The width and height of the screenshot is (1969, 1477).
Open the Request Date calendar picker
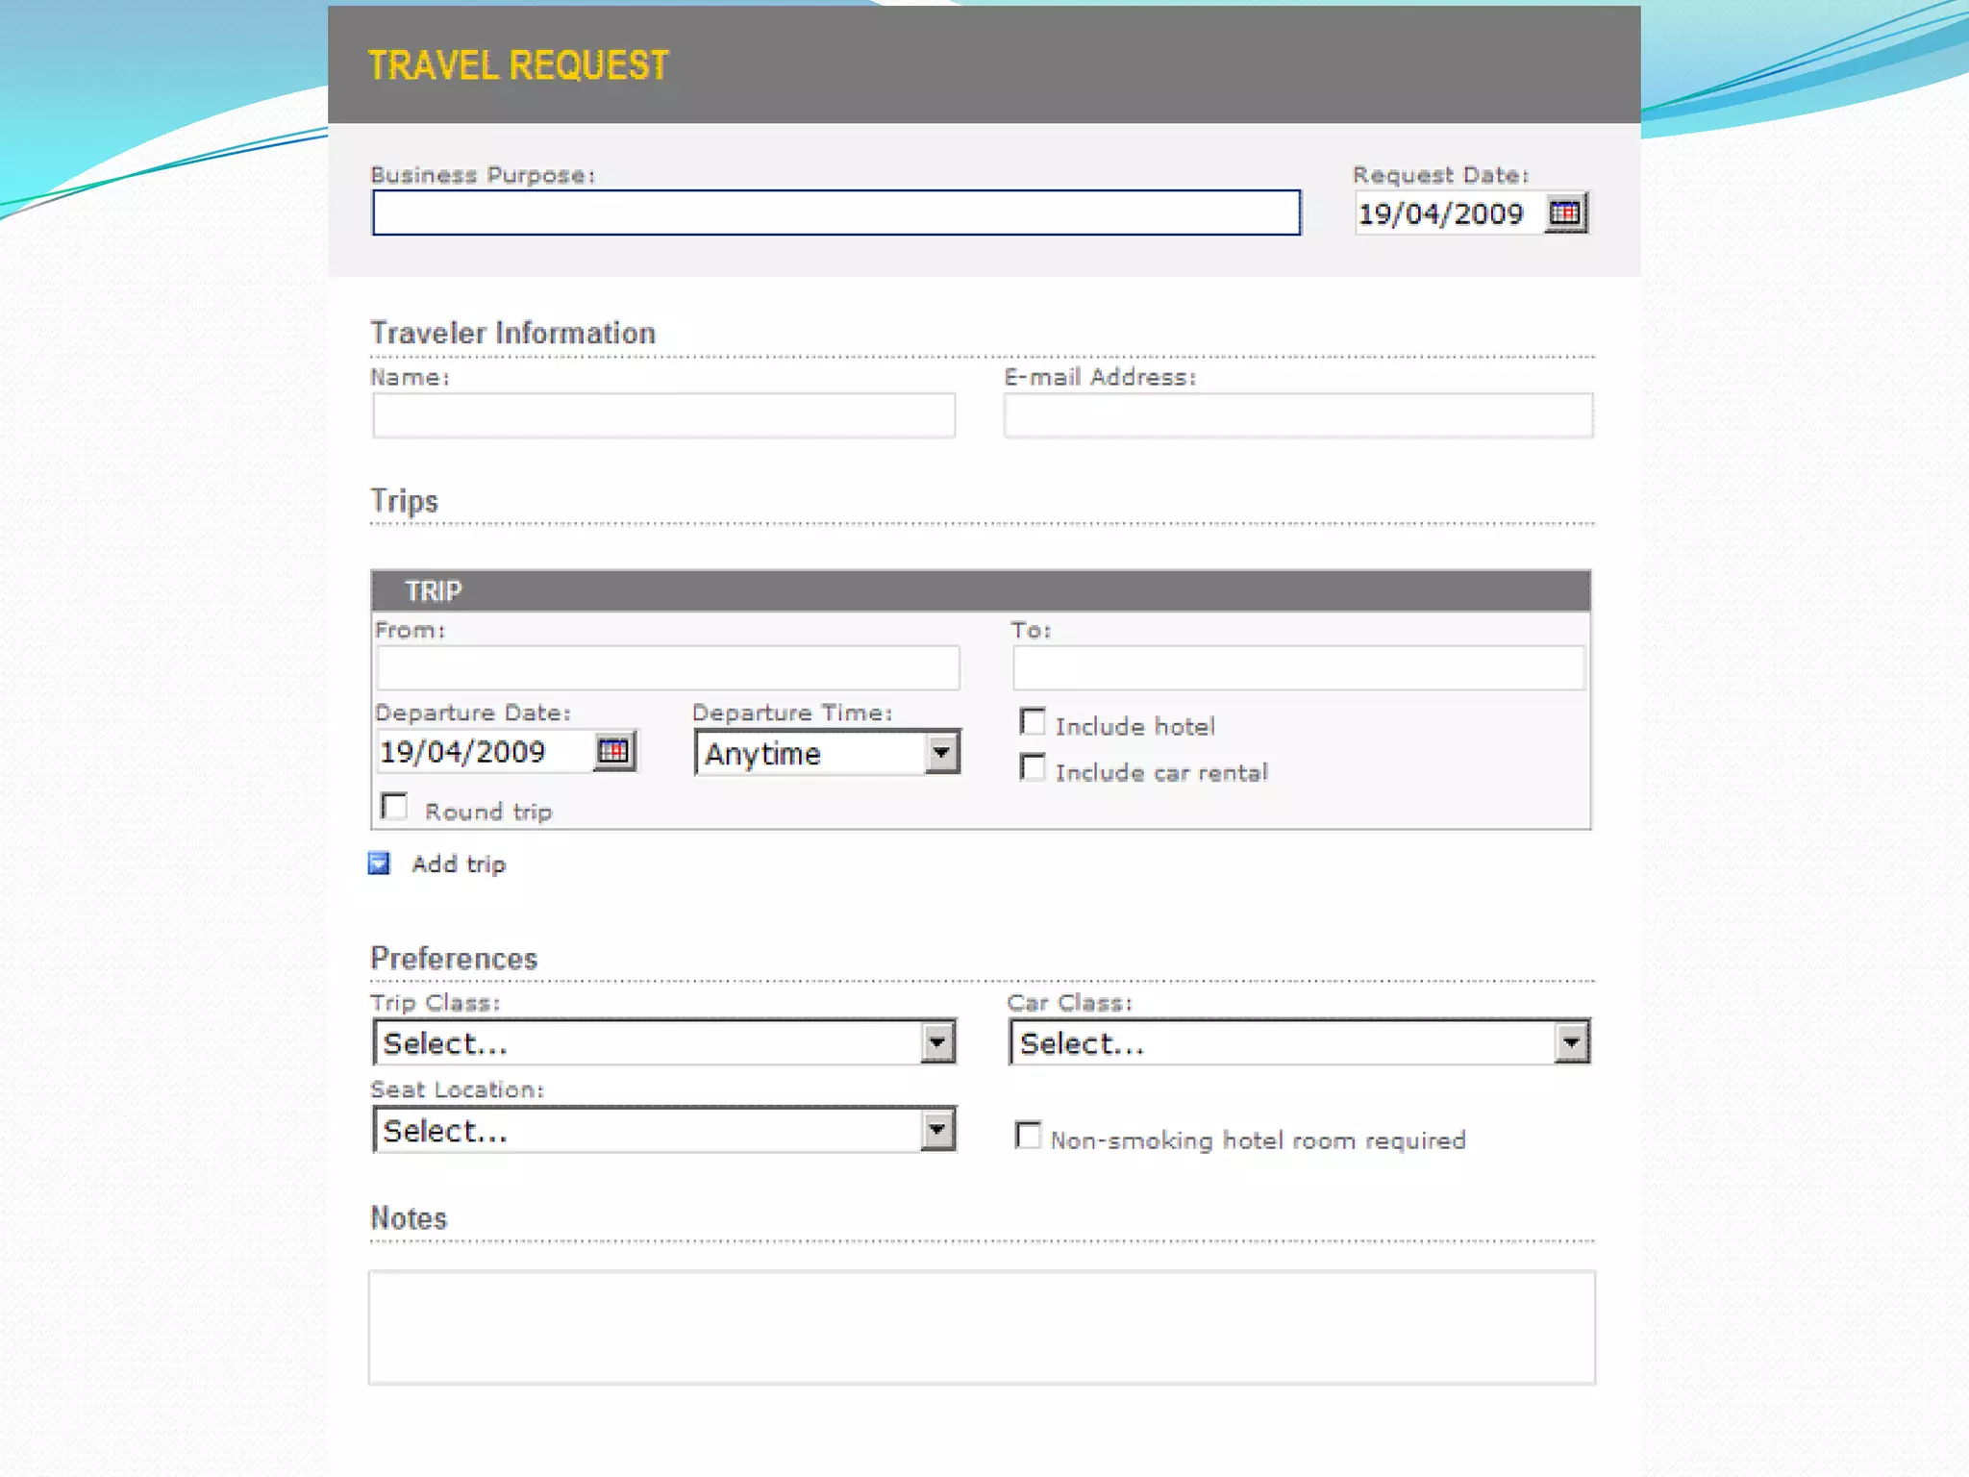point(1564,213)
